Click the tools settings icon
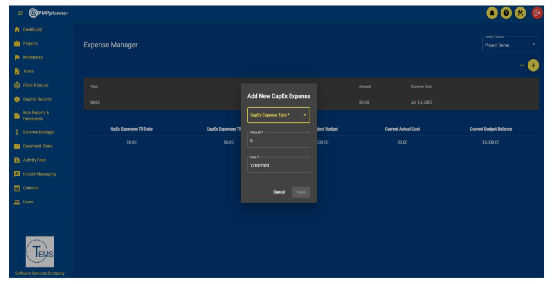Image resolution: width=553 pixels, height=284 pixels. [x=520, y=13]
